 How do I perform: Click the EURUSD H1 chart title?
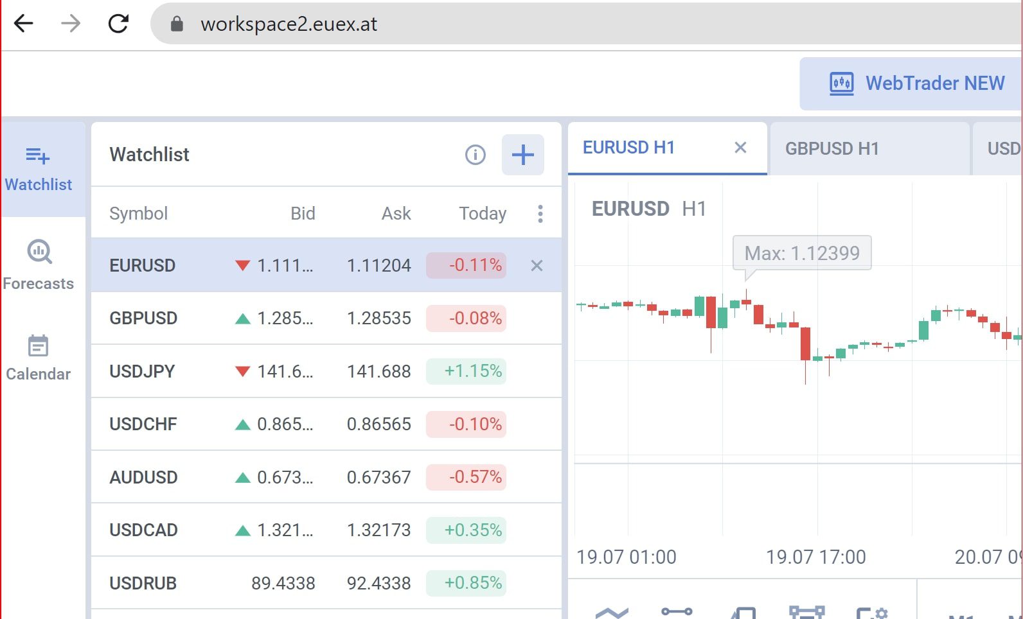[x=649, y=209]
